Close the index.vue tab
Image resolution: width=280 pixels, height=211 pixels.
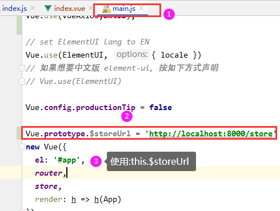(x=91, y=8)
